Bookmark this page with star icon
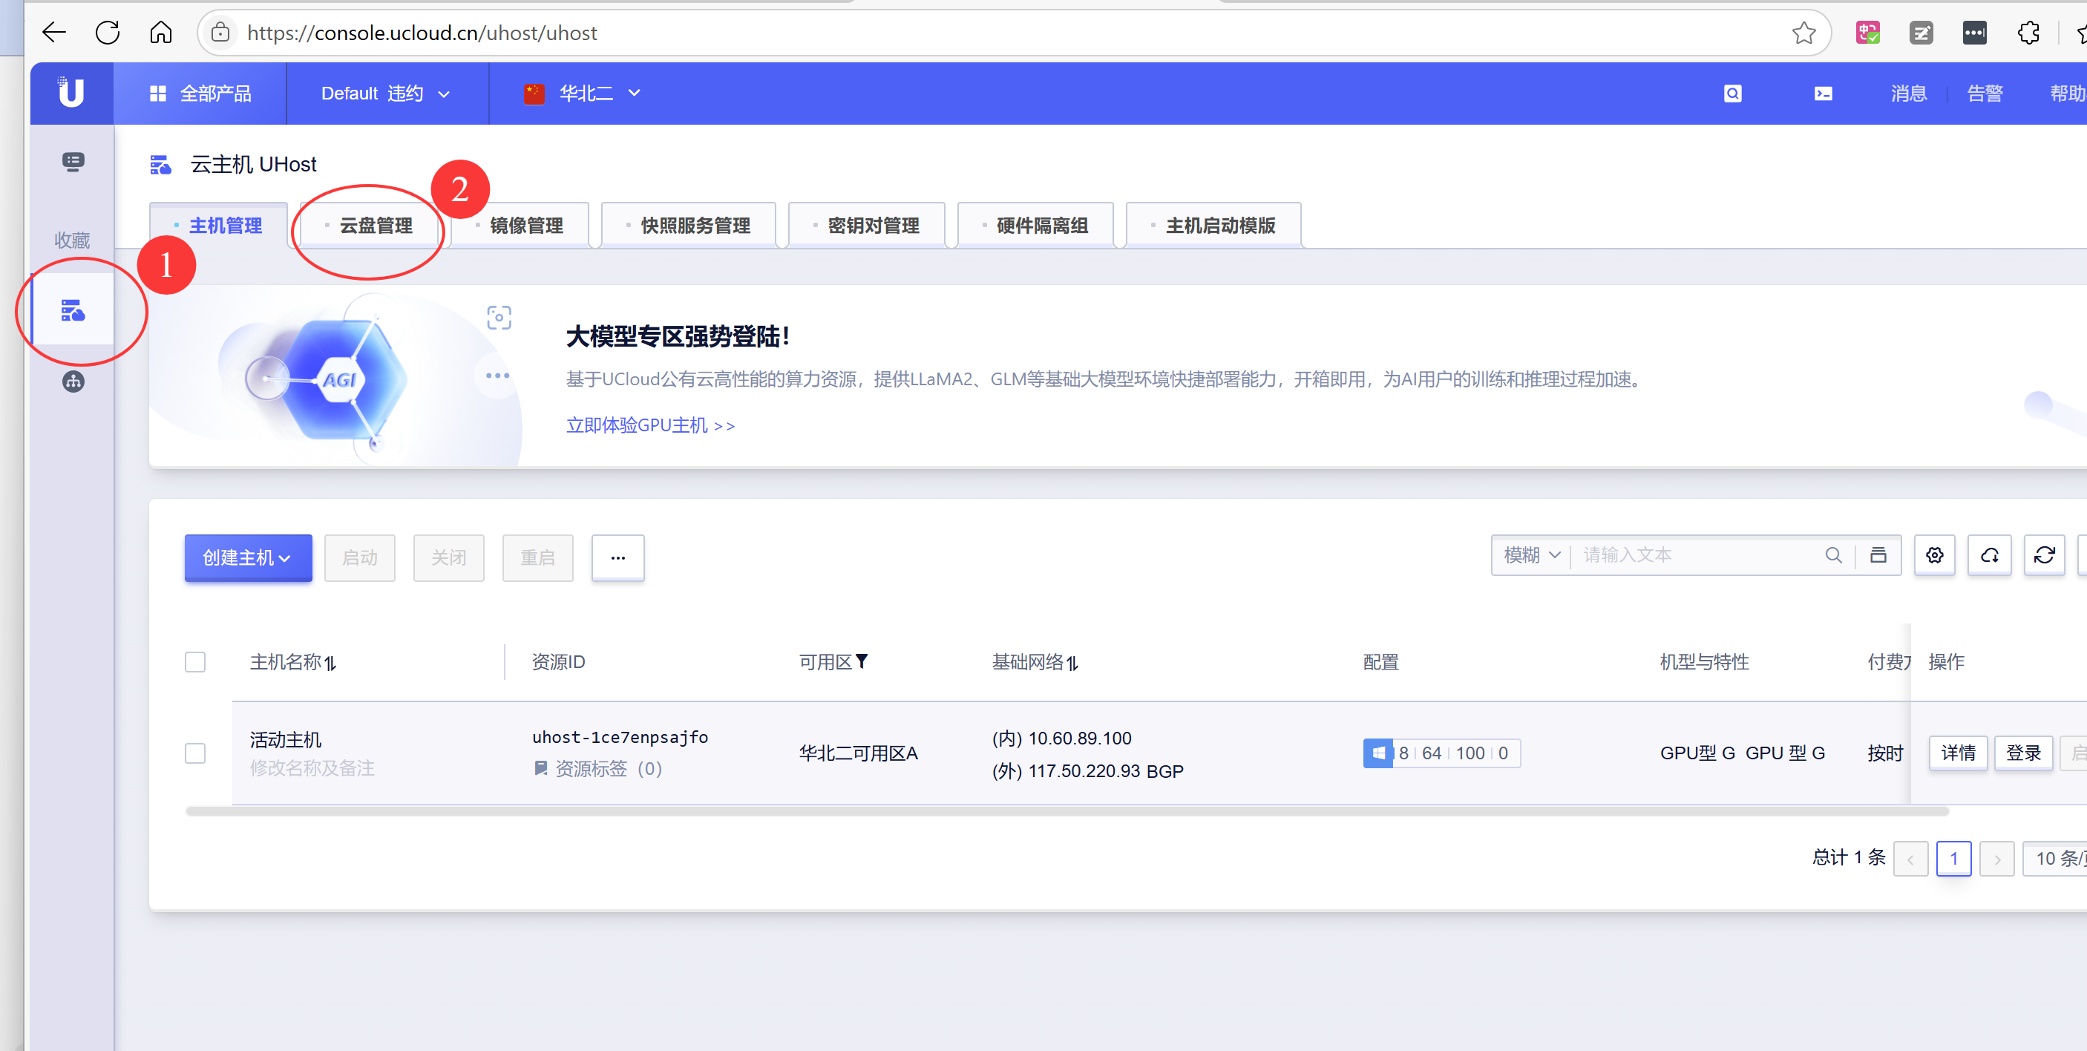This screenshot has height=1051, width=2087. tap(1803, 33)
